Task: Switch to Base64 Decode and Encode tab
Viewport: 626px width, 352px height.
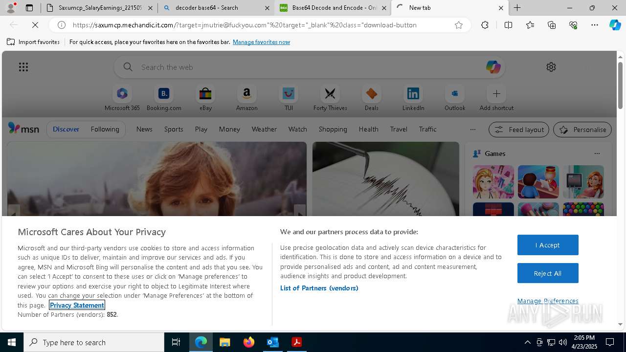Action: tap(333, 8)
